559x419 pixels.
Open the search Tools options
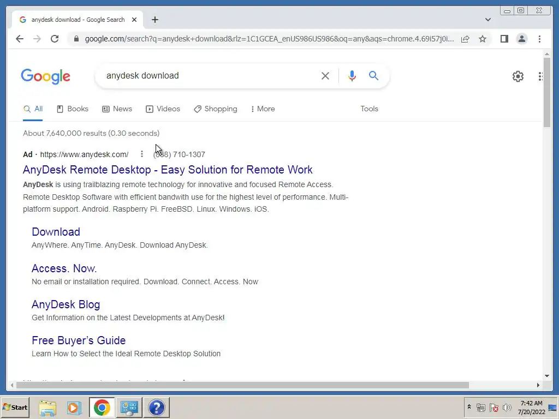369,109
